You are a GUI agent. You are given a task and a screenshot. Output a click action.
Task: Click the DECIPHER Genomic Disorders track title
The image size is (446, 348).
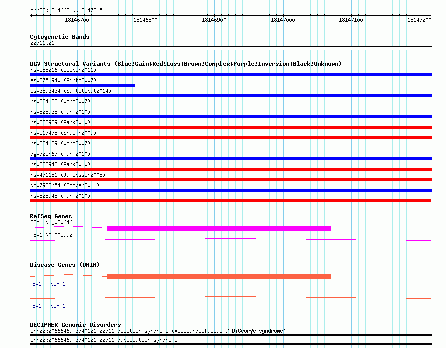[75, 325]
